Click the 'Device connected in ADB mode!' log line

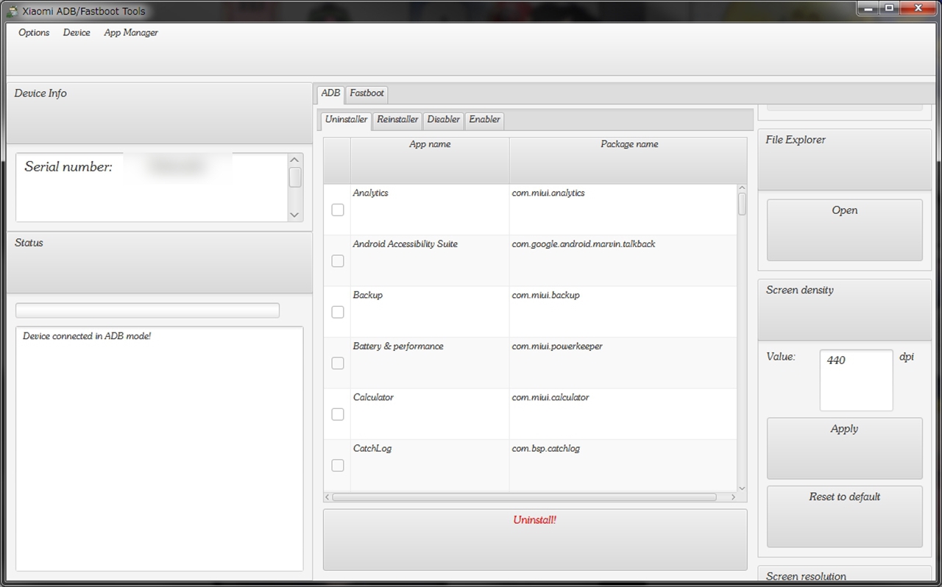pyautogui.click(x=87, y=336)
